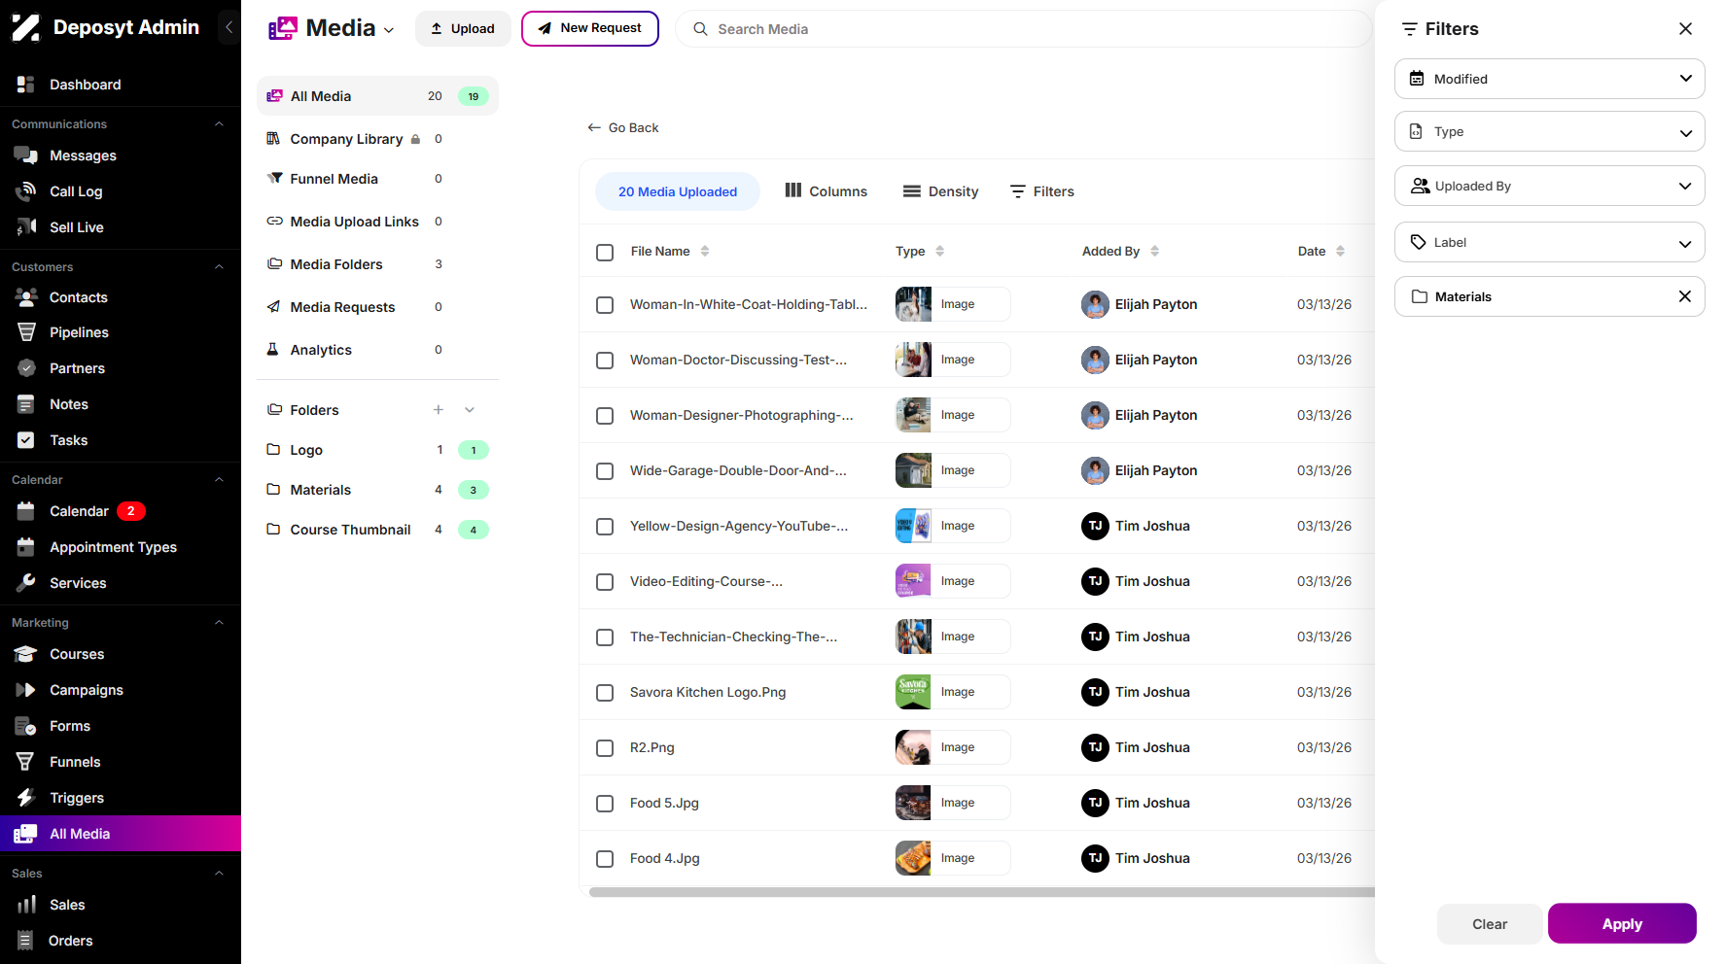Open Call Log phone icon
Screen dimensions: 1725x964
[x=26, y=191]
